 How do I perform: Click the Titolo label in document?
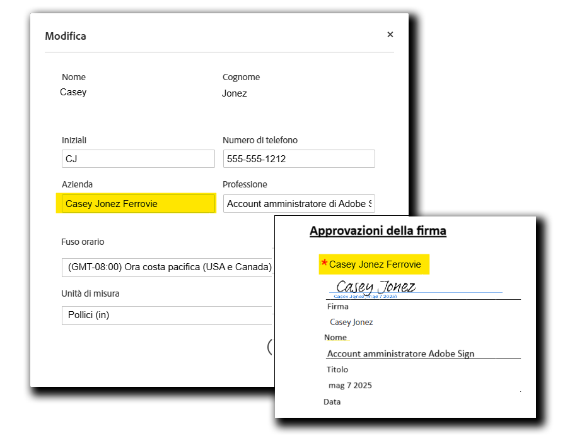click(337, 369)
